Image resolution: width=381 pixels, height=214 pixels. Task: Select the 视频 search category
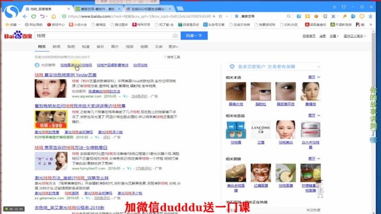[130, 47]
